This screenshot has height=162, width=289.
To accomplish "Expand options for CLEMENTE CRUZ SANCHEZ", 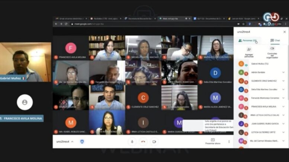I will point(283,81).
